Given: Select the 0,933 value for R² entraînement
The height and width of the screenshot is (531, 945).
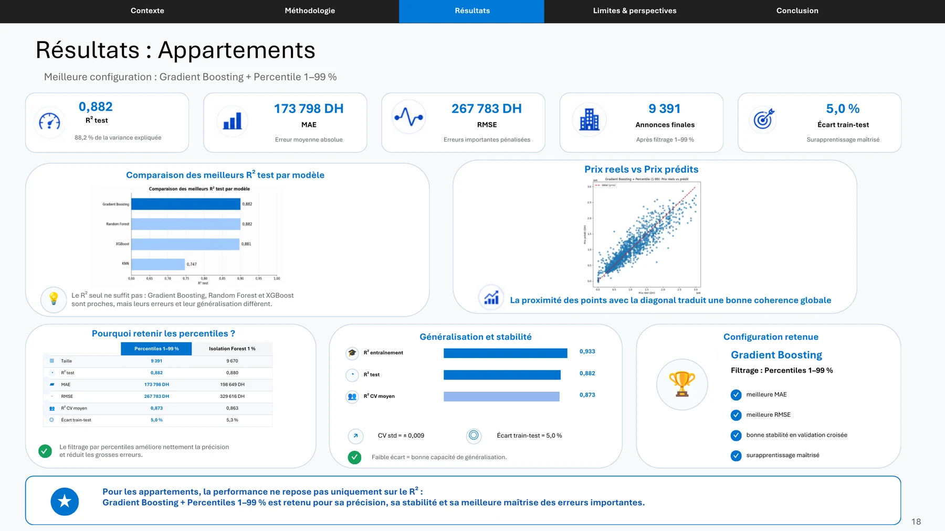Looking at the screenshot, I should pos(587,352).
